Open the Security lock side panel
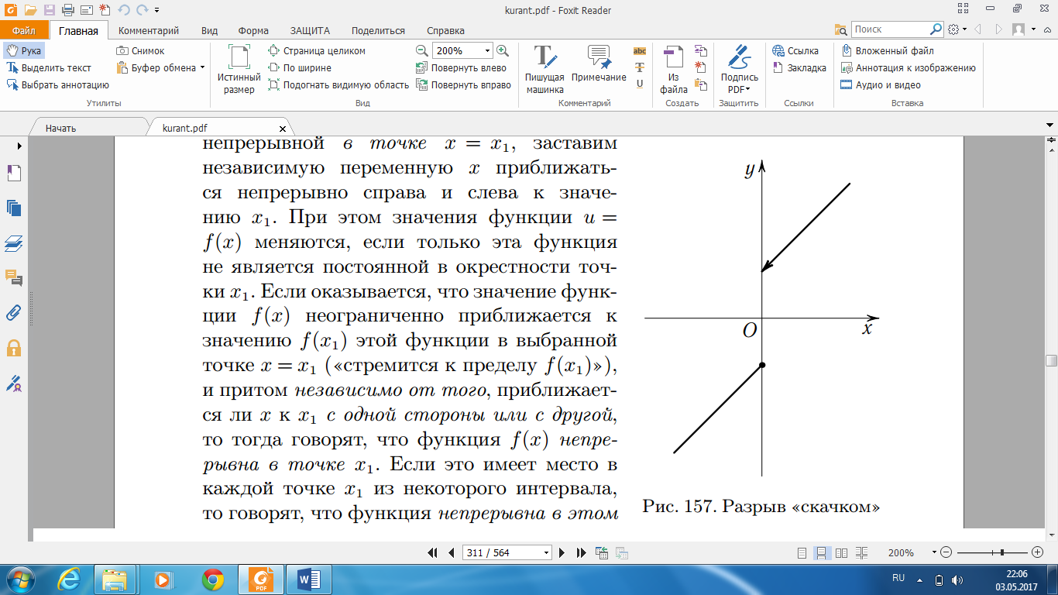 pyautogui.click(x=13, y=347)
